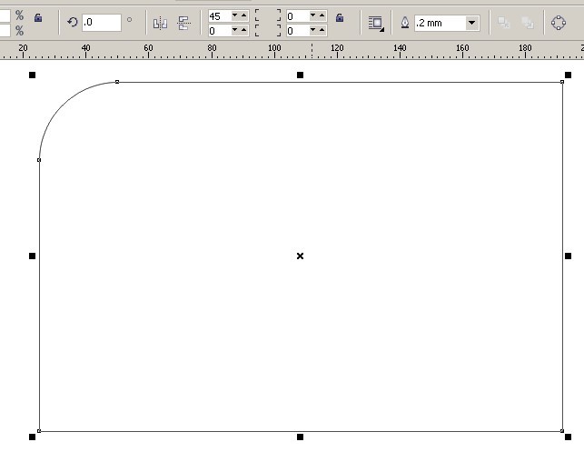The height and width of the screenshot is (462, 584).
Task: Toggle the round corners together lock
Action: point(340,18)
